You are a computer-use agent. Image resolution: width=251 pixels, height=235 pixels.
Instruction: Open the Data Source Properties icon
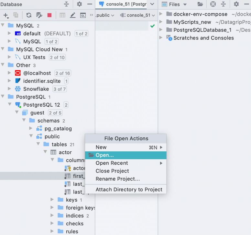(39, 15)
